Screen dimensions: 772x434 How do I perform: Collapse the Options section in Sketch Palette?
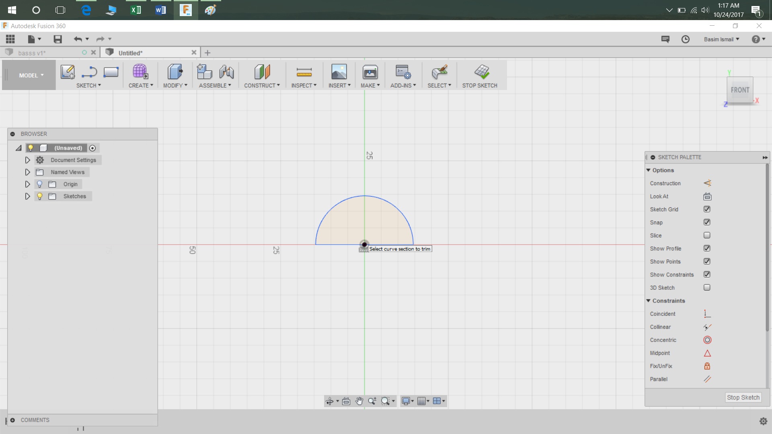click(648, 170)
